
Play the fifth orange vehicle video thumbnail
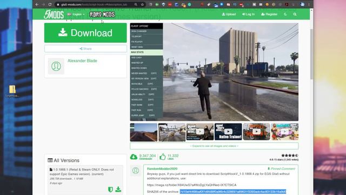coord(256,132)
